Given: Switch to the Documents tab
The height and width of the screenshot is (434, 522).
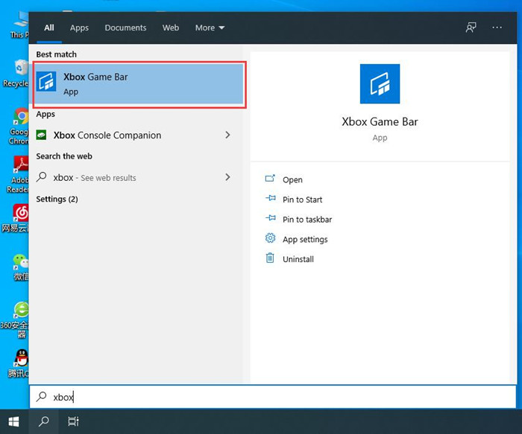Looking at the screenshot, I should (125, 28).
